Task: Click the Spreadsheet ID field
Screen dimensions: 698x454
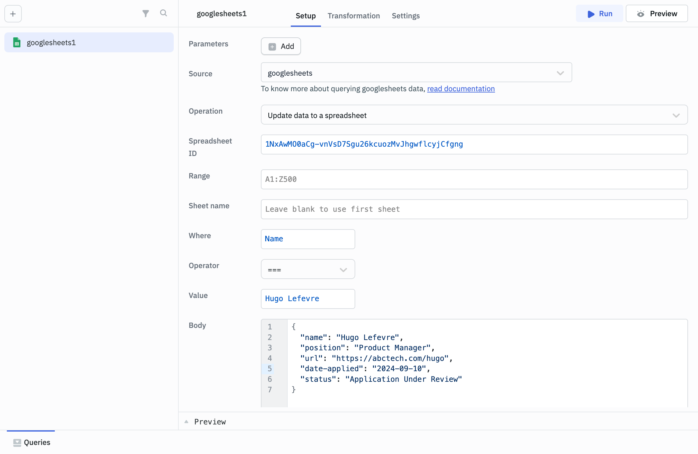Action: 474,144
